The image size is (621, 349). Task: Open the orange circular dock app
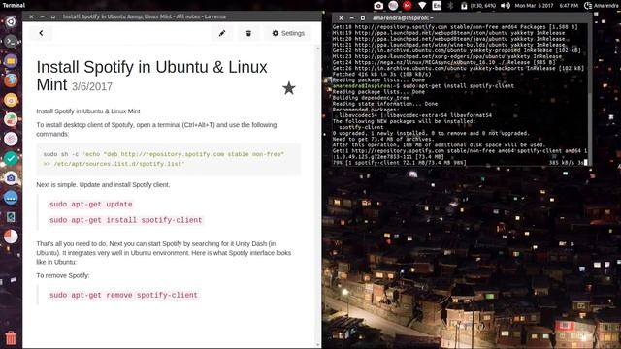point(11,100)
